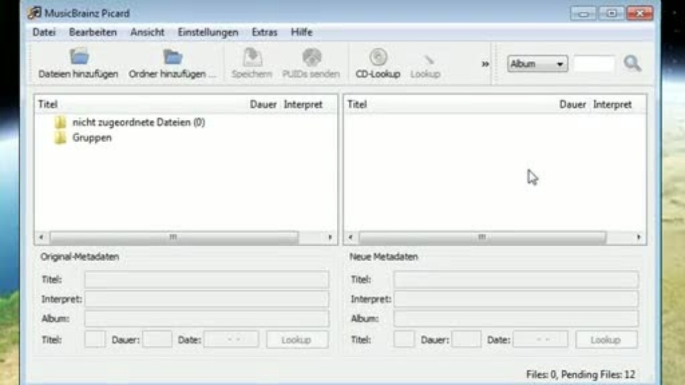Open the Einstellungen menu
685x385 pixels.
[x=208, y=32]
